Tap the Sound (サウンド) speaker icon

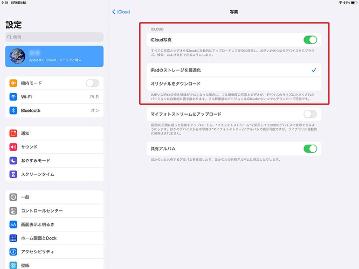[x=13, y=147]
